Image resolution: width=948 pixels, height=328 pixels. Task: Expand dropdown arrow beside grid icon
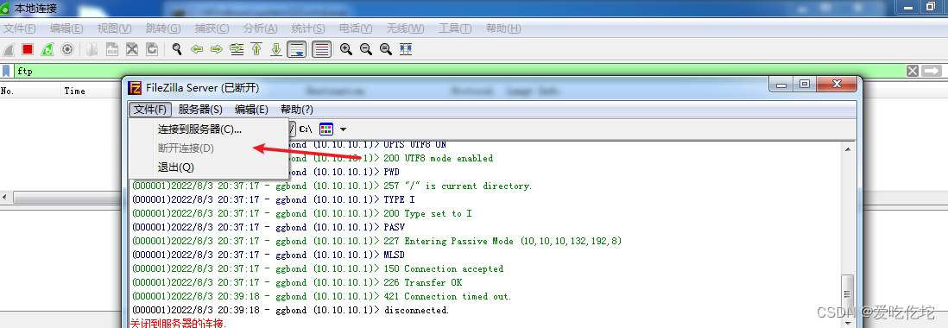point(343,129)
